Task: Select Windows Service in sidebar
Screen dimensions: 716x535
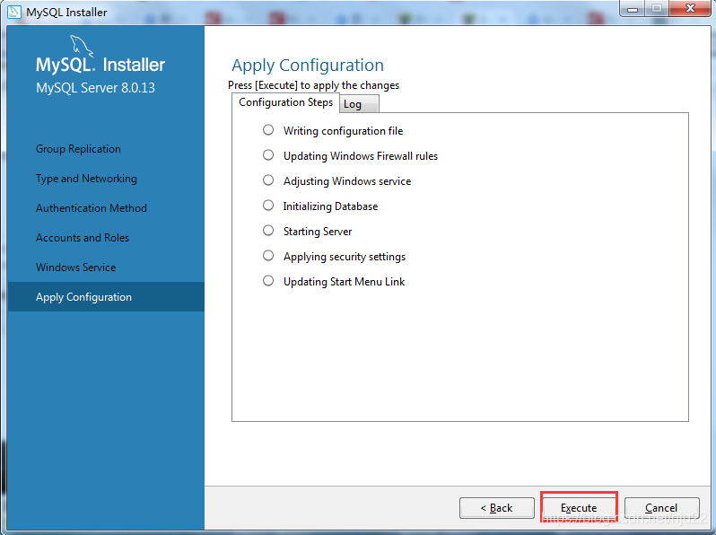Action: [x=75, y=267]
